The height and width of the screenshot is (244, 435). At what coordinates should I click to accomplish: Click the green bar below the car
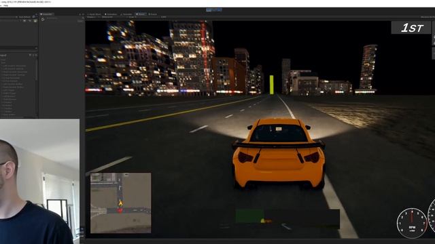[249, 216]
